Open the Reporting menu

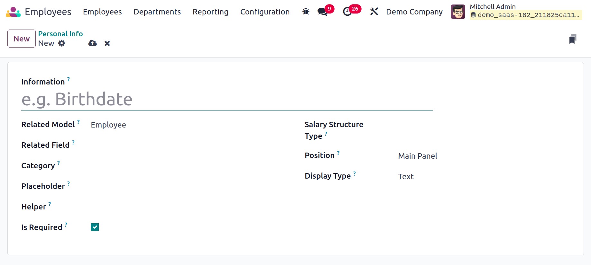tap(210, 12)
